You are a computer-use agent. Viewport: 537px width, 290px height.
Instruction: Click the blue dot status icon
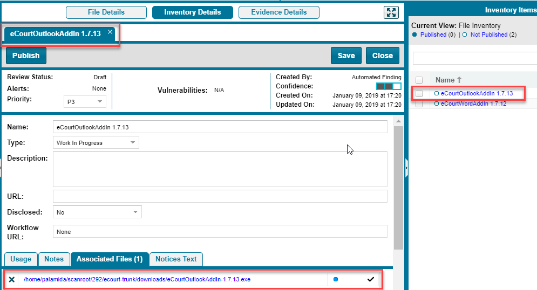(336, 279)
